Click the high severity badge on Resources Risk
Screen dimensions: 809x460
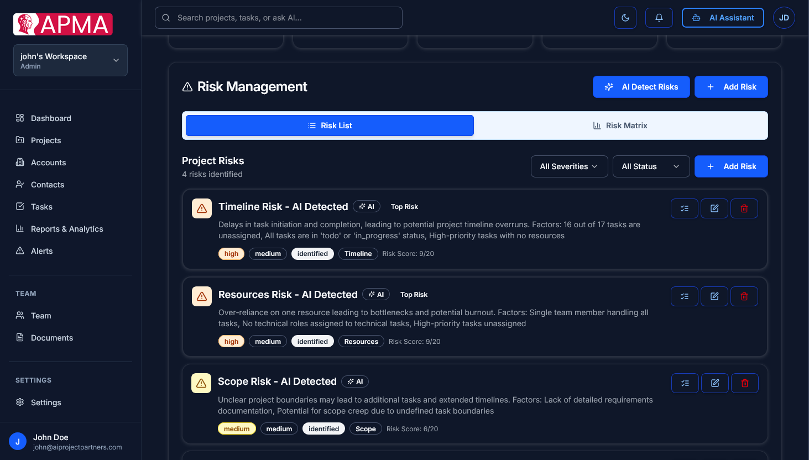point(231,341)
